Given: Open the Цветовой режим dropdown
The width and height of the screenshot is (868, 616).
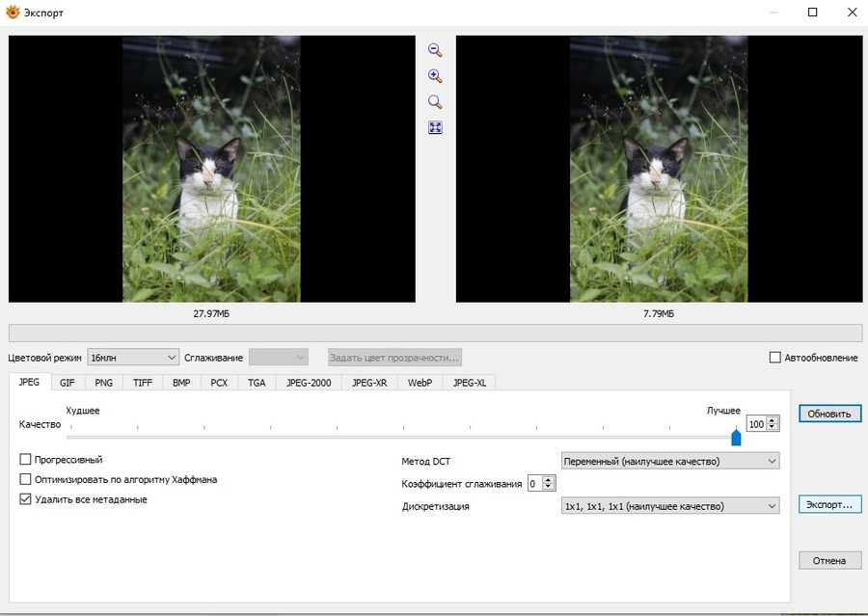Looking at the screenshot, I should tap(133, 358).
